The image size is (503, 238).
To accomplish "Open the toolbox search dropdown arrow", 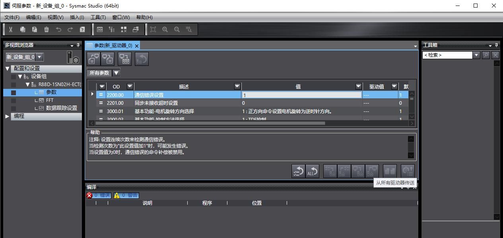I will (476, 55).
